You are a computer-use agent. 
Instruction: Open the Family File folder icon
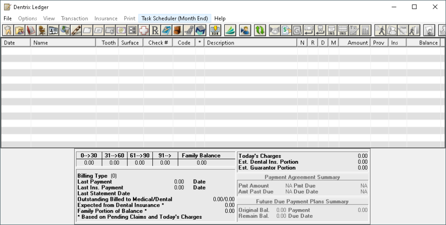19,30
